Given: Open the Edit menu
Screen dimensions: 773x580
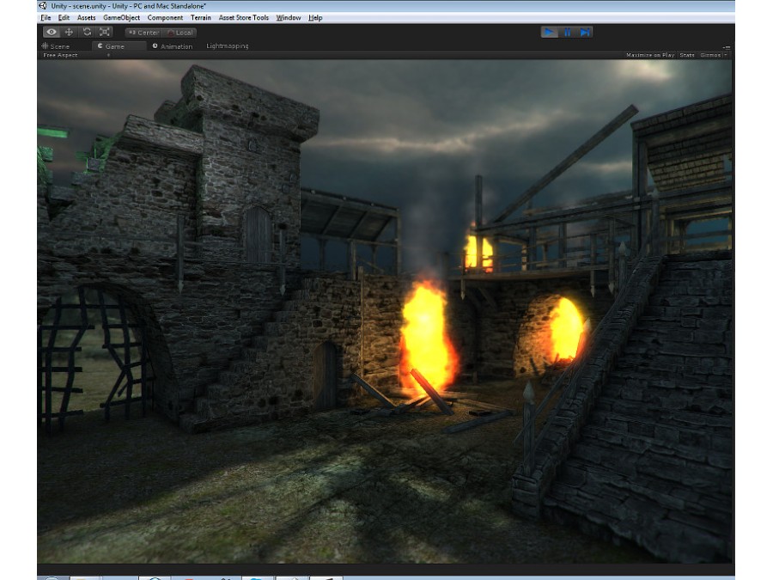Looking at the screenshot, I should pos(64,18).
